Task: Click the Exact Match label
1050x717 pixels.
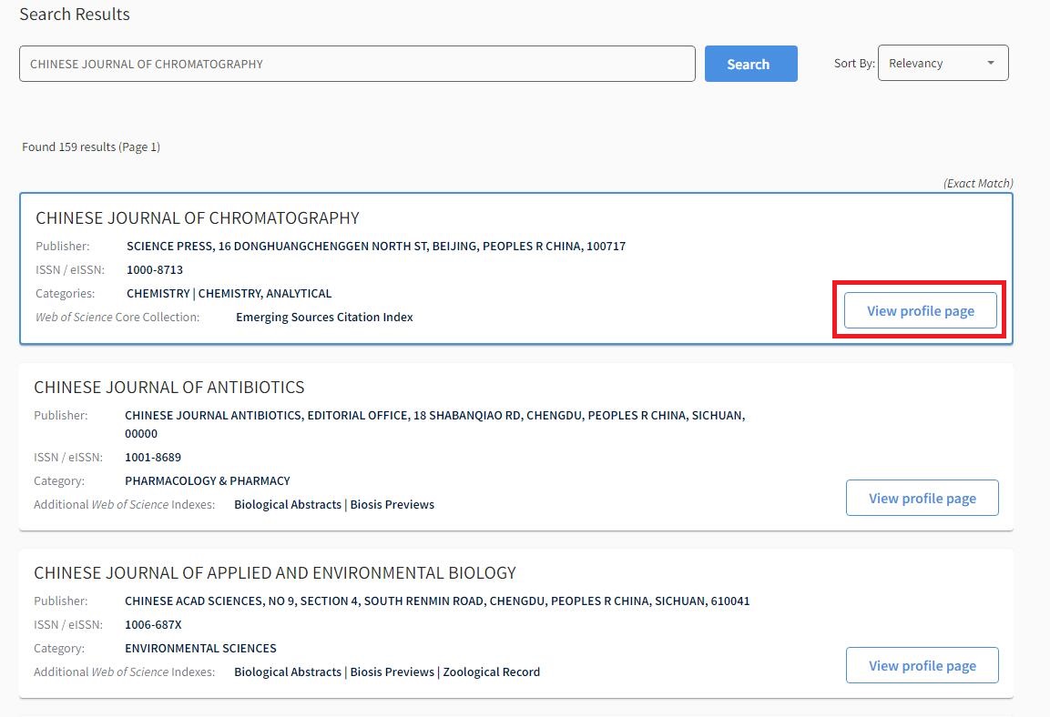Action: click(978, 184)
